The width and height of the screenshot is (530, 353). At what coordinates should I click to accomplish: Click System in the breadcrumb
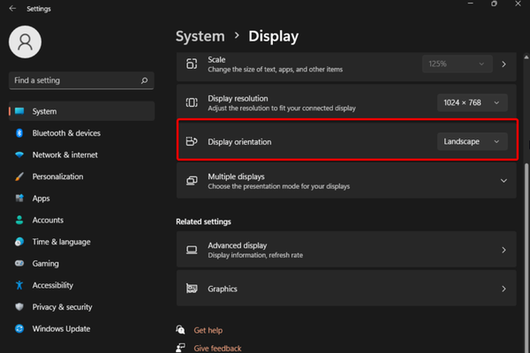[201, 36]
